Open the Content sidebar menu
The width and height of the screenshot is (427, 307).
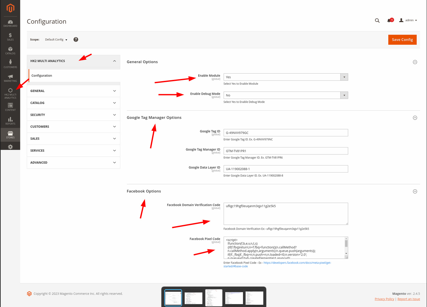[x=10, y=107]
